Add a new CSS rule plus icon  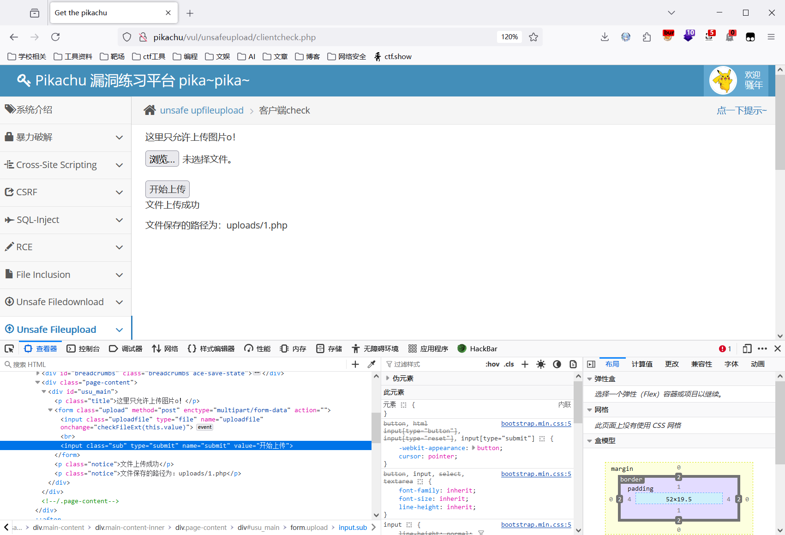click(x=525, y=364)
